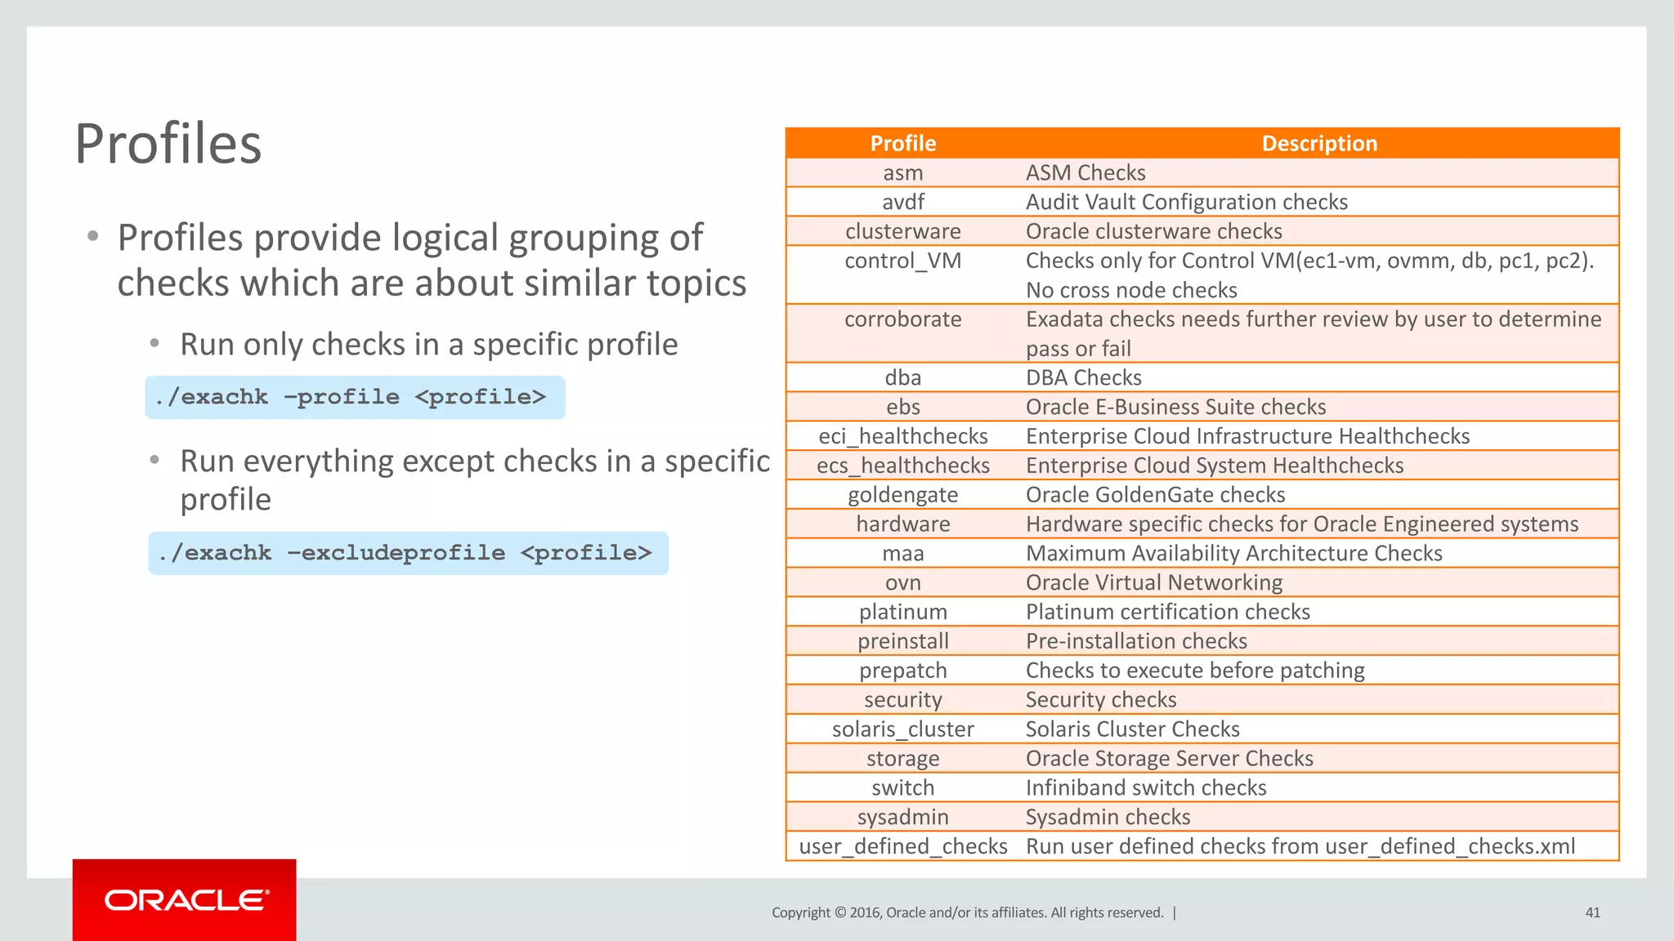
Task: Click the Checks only for Control VM description
Action: tap(1310, 275)
